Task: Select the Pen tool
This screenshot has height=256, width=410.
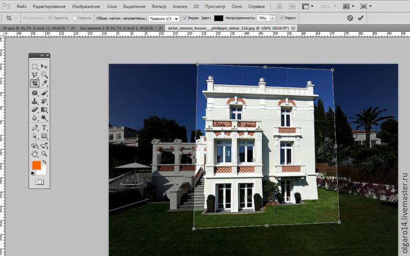Action: click(35, 128)
